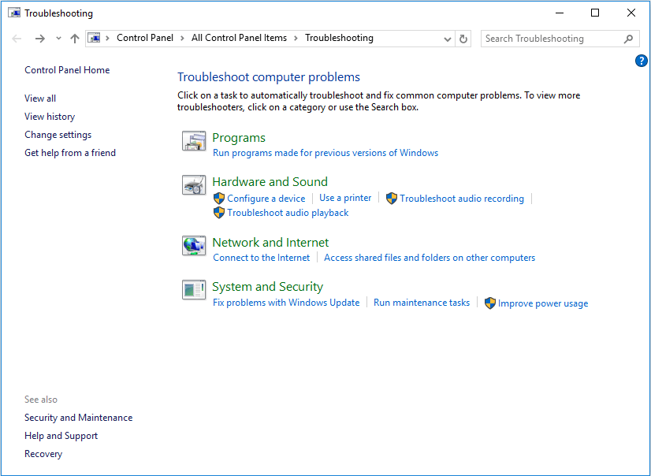Open the address bar history dropdown
The height and width of the screenshot is (476, 651).
tap(448, 39)
